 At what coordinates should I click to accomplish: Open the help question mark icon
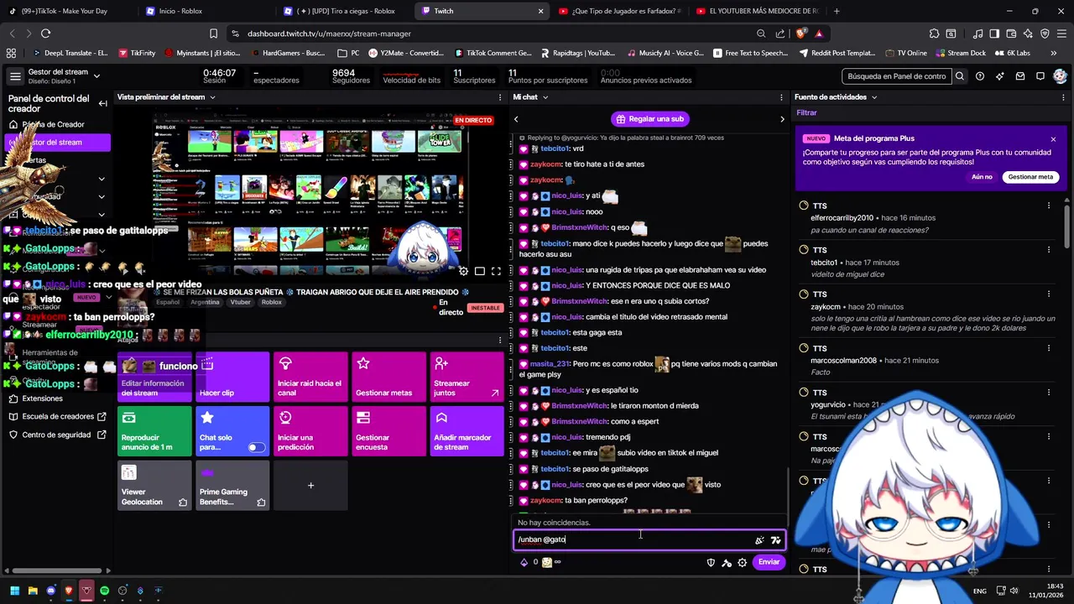coord(980,76)
